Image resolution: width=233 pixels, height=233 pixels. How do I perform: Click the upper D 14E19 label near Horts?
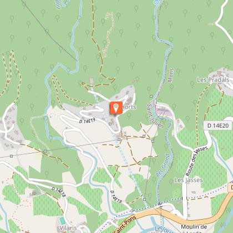pyautogui.click(x=87, y=120)
